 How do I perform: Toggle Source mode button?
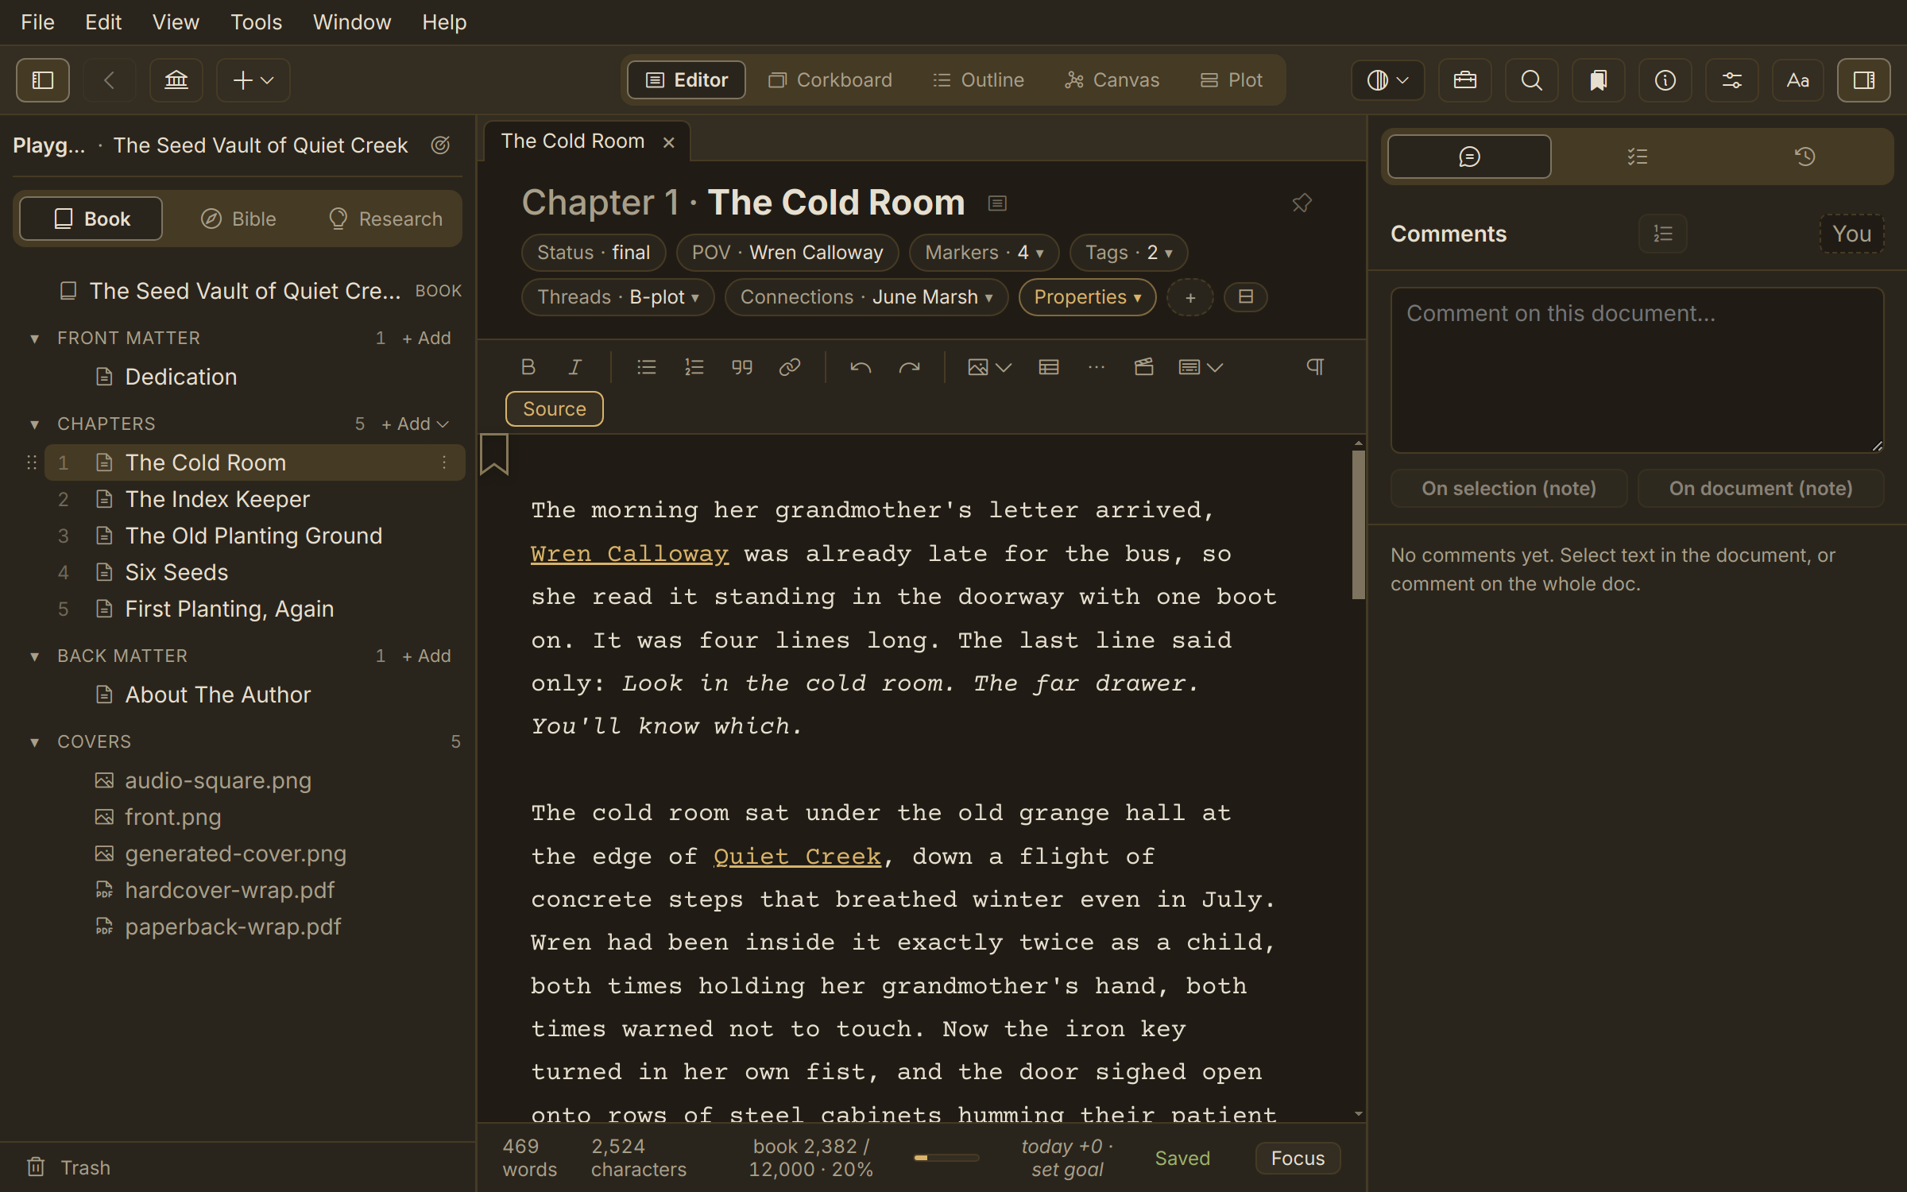point(555,409)
